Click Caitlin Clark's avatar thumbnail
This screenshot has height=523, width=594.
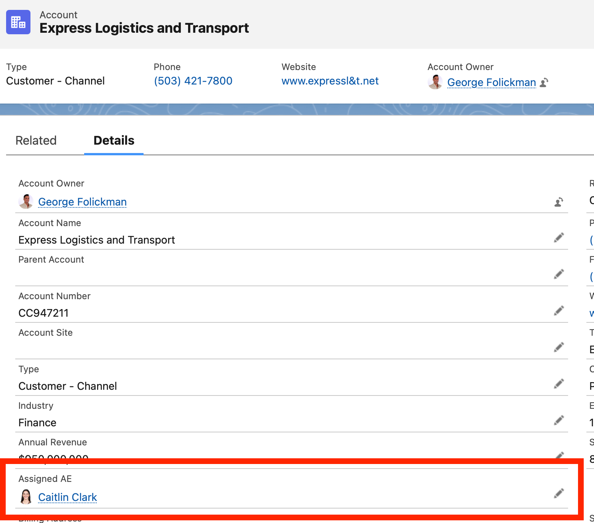pos(26,497)
